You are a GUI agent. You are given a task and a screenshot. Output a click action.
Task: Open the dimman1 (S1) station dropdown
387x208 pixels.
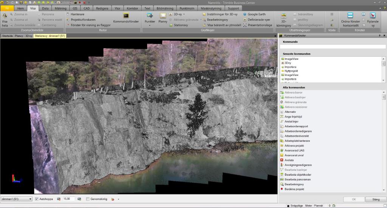[x=17, y=199]
